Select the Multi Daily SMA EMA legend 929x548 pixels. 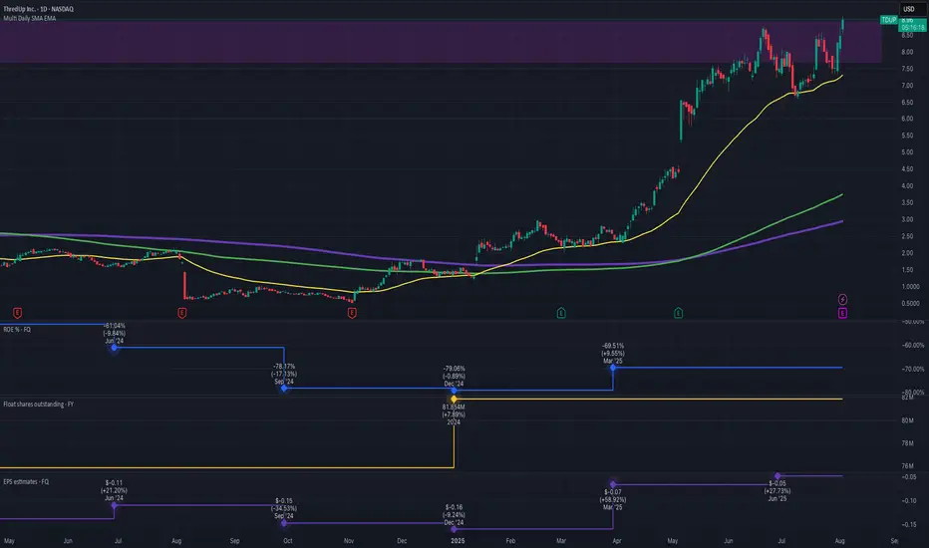pos(30,18)
